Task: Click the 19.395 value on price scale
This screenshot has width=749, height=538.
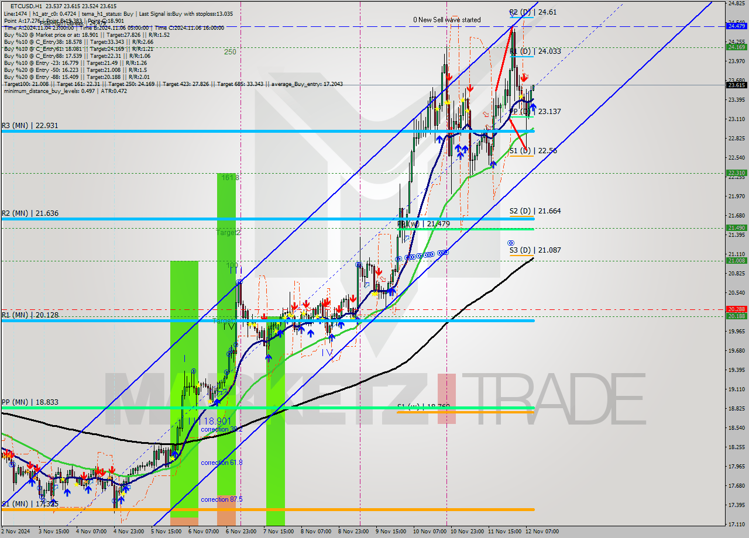Action: click(736, 370)
